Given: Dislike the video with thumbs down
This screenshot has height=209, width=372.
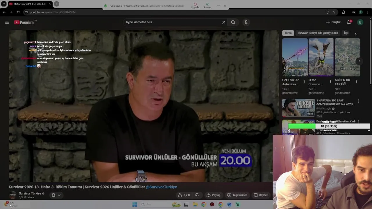Looking at the screenshot, I should click(x=197, y=195).
